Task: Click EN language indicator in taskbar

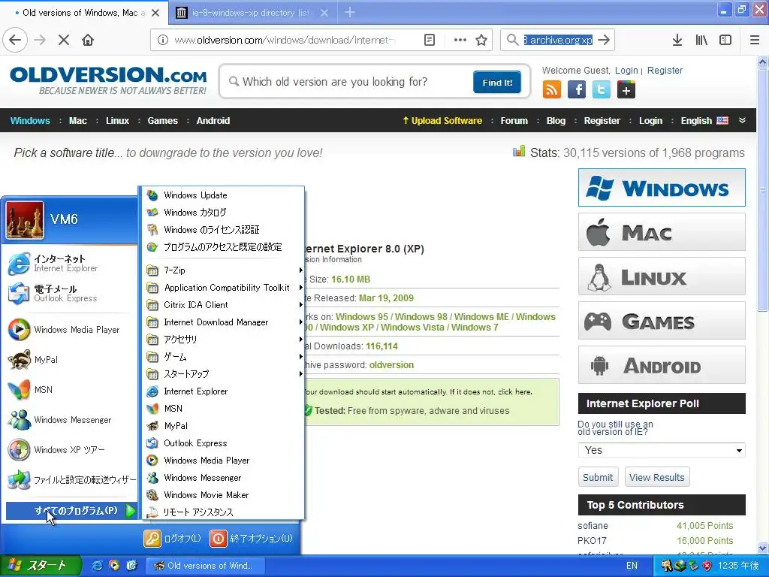Action: 632,566
